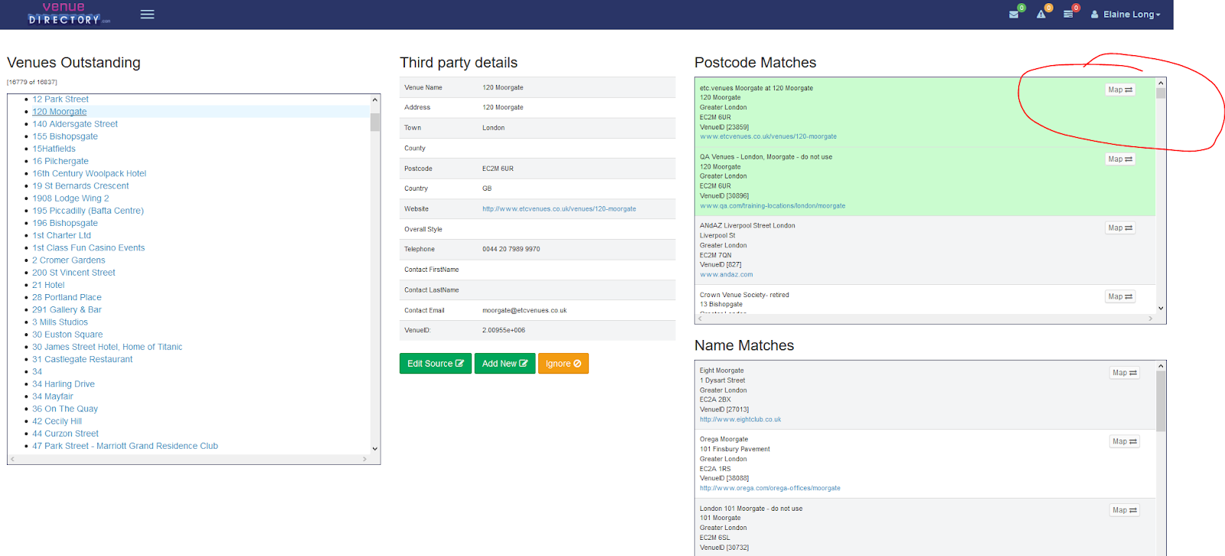Select 15Hatfields venue

coord(54,149)
